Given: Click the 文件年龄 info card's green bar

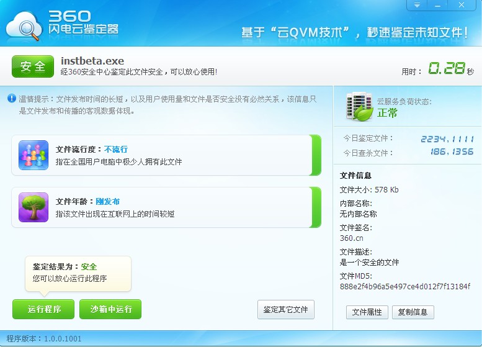Looking at the screenshot, I should pyautogui.click(x=316, y=207).
